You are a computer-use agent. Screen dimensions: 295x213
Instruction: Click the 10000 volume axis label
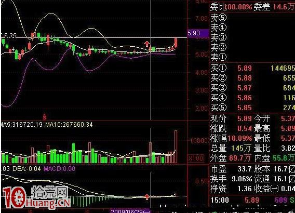click(199, 140)
